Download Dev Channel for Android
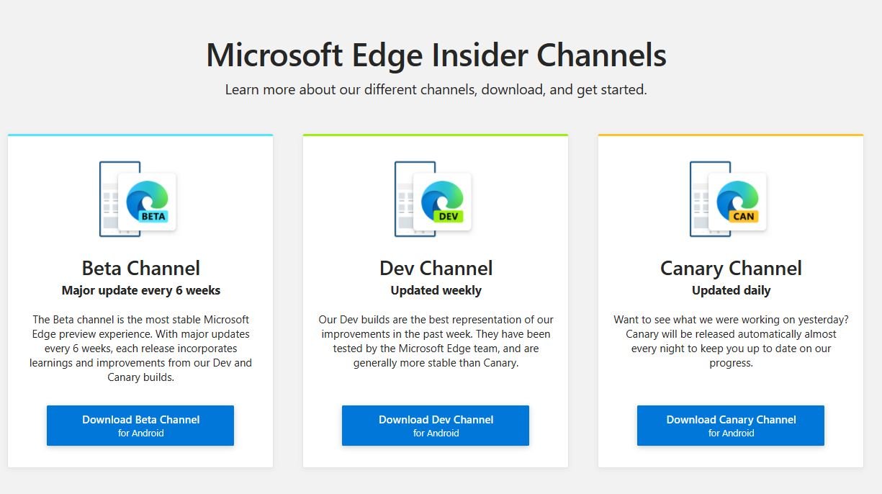This screenshot has height=494, width=882. [436, 426]
